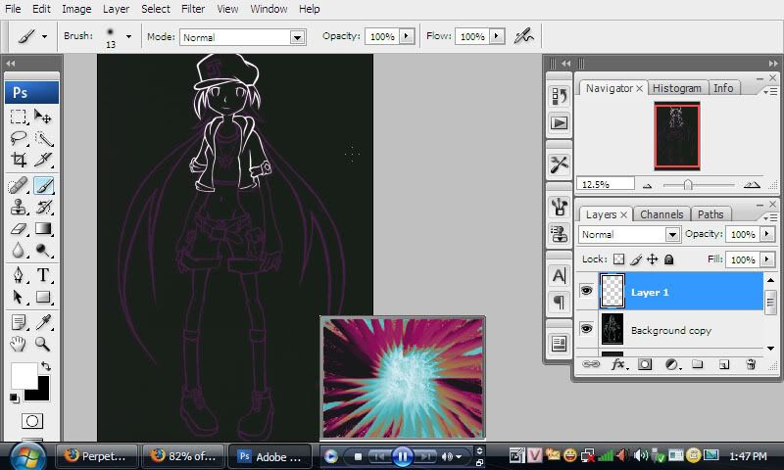Open the Filter menu
Viewport: 784px width, 470px height.
click(x=193, y=9)
